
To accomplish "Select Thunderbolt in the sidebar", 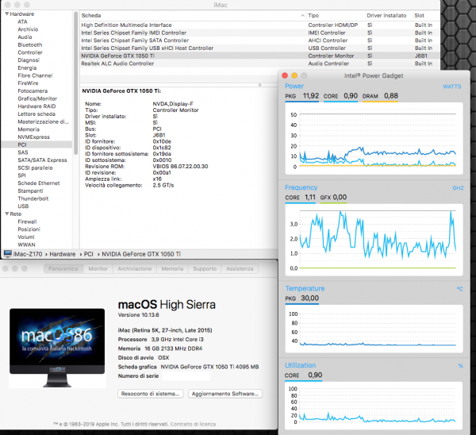I will [x=33, y=198].
